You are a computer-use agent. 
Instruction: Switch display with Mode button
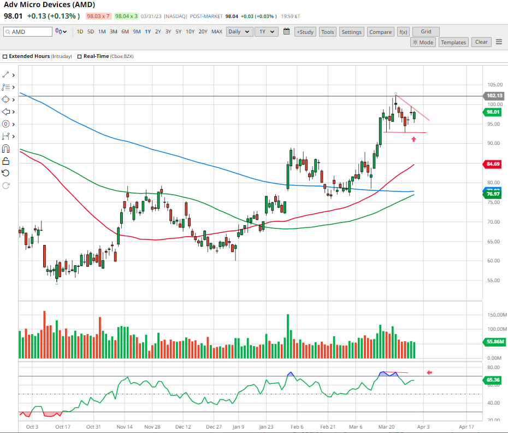423,42
